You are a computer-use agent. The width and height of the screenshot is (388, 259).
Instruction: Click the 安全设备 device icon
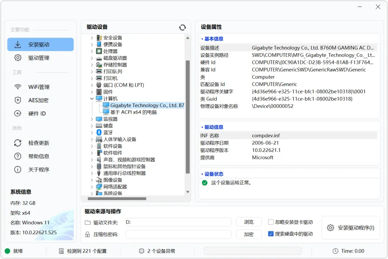(x=99, y=38)
